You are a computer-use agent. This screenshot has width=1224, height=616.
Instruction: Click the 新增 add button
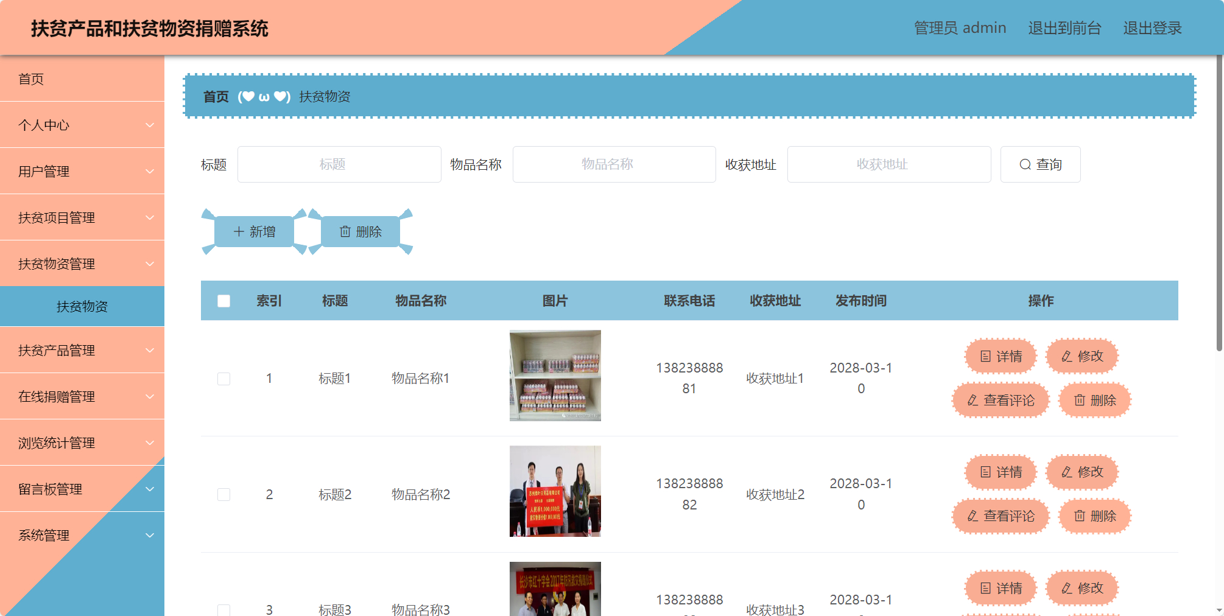pyautogui.click(x=255, y=231)
